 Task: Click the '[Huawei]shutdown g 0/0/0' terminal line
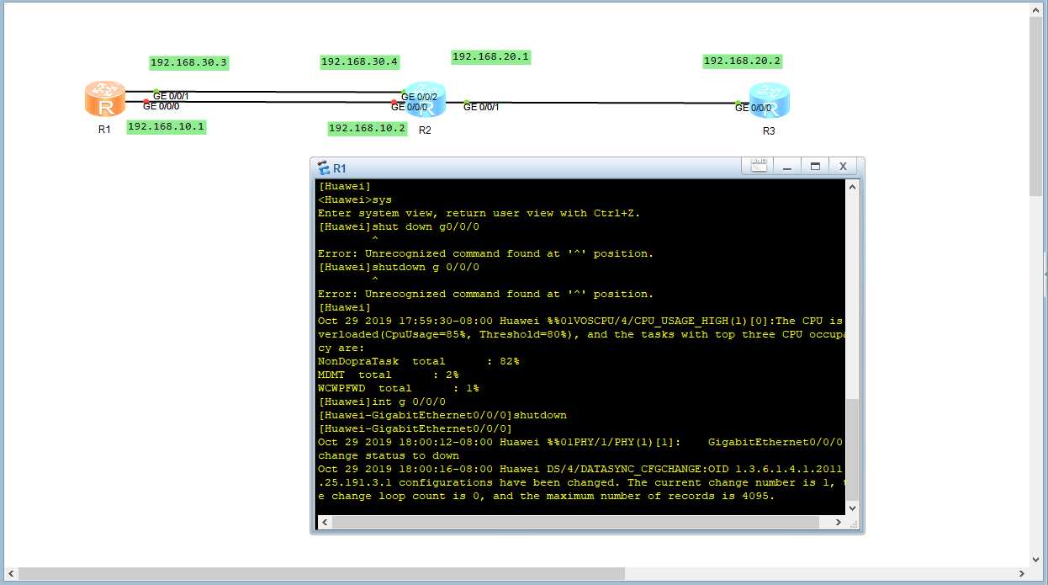pyautogui.click(x=399, y=267)
